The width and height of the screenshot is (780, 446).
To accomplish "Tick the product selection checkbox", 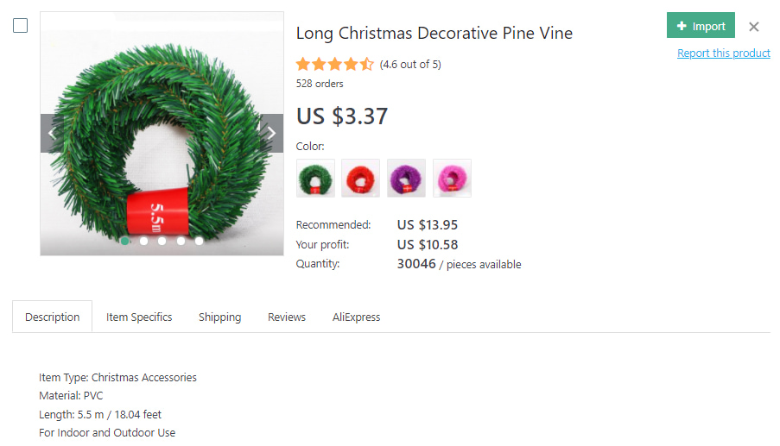I will (x=20, y=26).
